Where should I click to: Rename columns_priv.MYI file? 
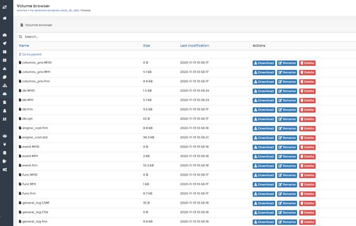tap(287, 72)
